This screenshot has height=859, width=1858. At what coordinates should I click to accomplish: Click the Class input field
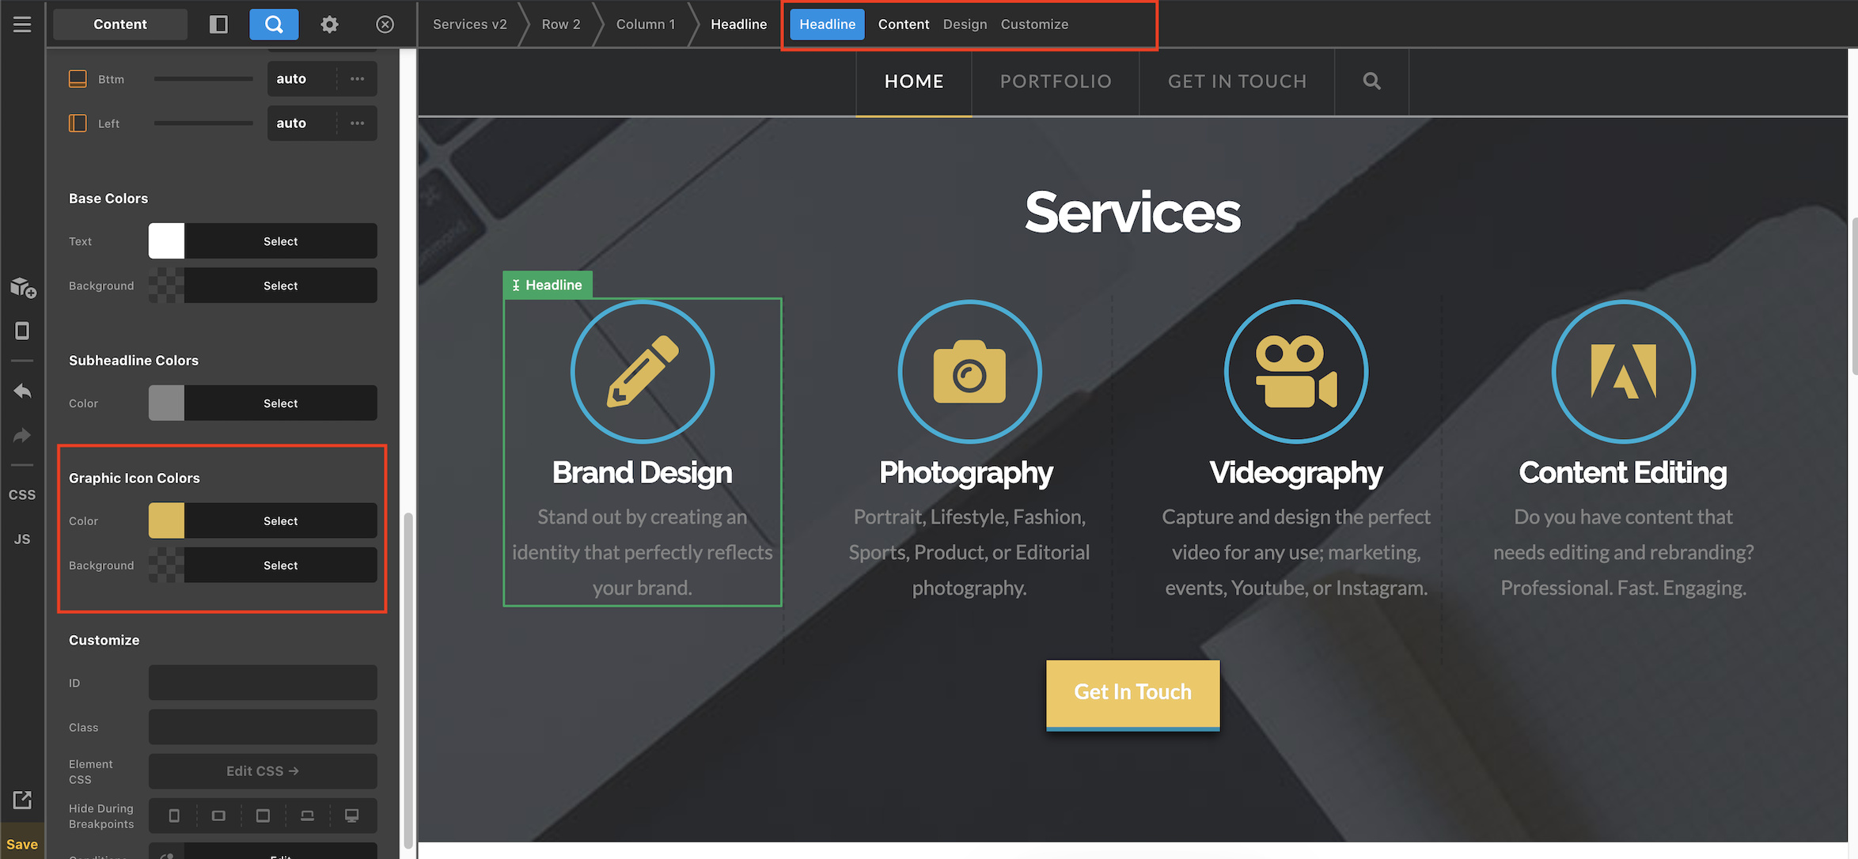(263, 727)
